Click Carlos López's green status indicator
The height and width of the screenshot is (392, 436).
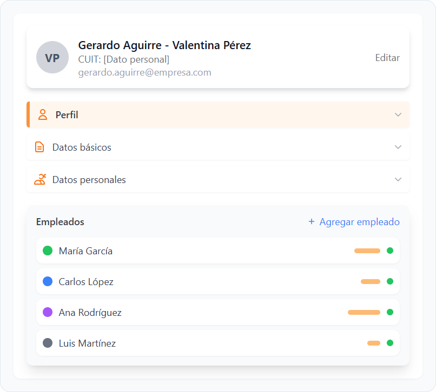[390, 281]
